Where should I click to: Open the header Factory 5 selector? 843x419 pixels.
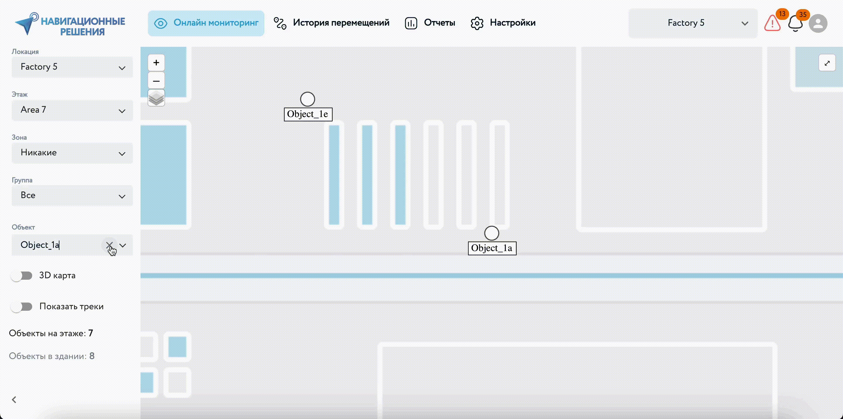coord(693,23)
